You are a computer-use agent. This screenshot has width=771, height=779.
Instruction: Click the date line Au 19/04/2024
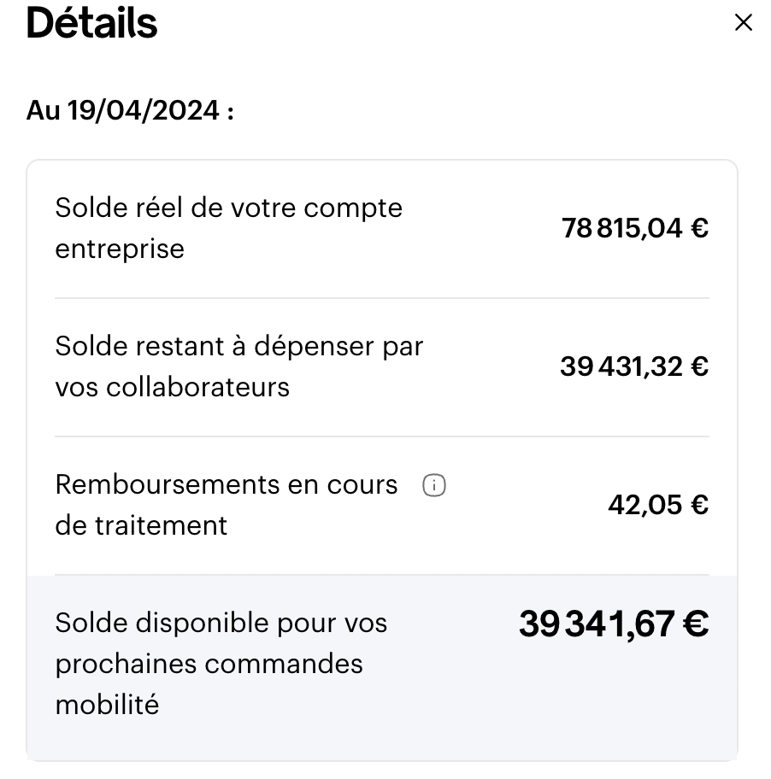(130, 110)
